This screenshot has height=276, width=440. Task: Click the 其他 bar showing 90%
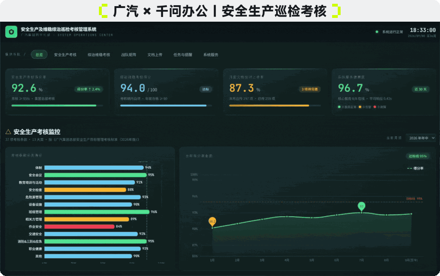pos(88,256)
